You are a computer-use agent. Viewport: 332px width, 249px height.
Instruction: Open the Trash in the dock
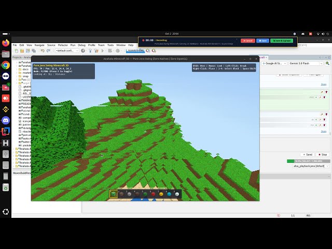pyautogui.click(x=6, y=187)
